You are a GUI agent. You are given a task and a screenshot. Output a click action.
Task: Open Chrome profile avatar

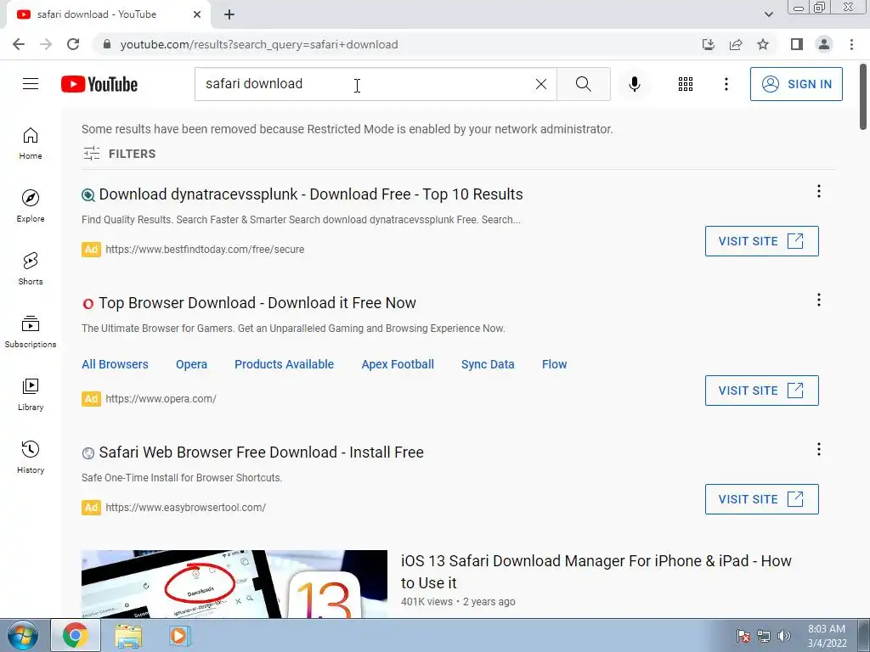(824, 44)
